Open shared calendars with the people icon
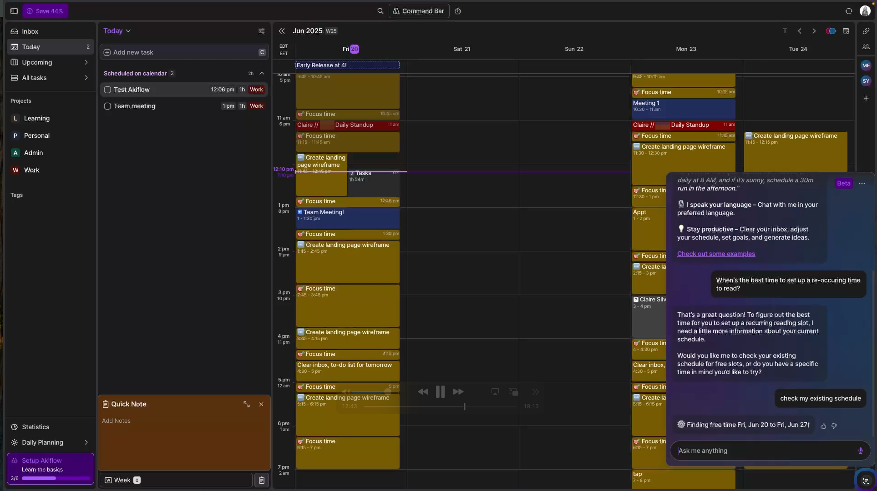 (x=867, y=46)
